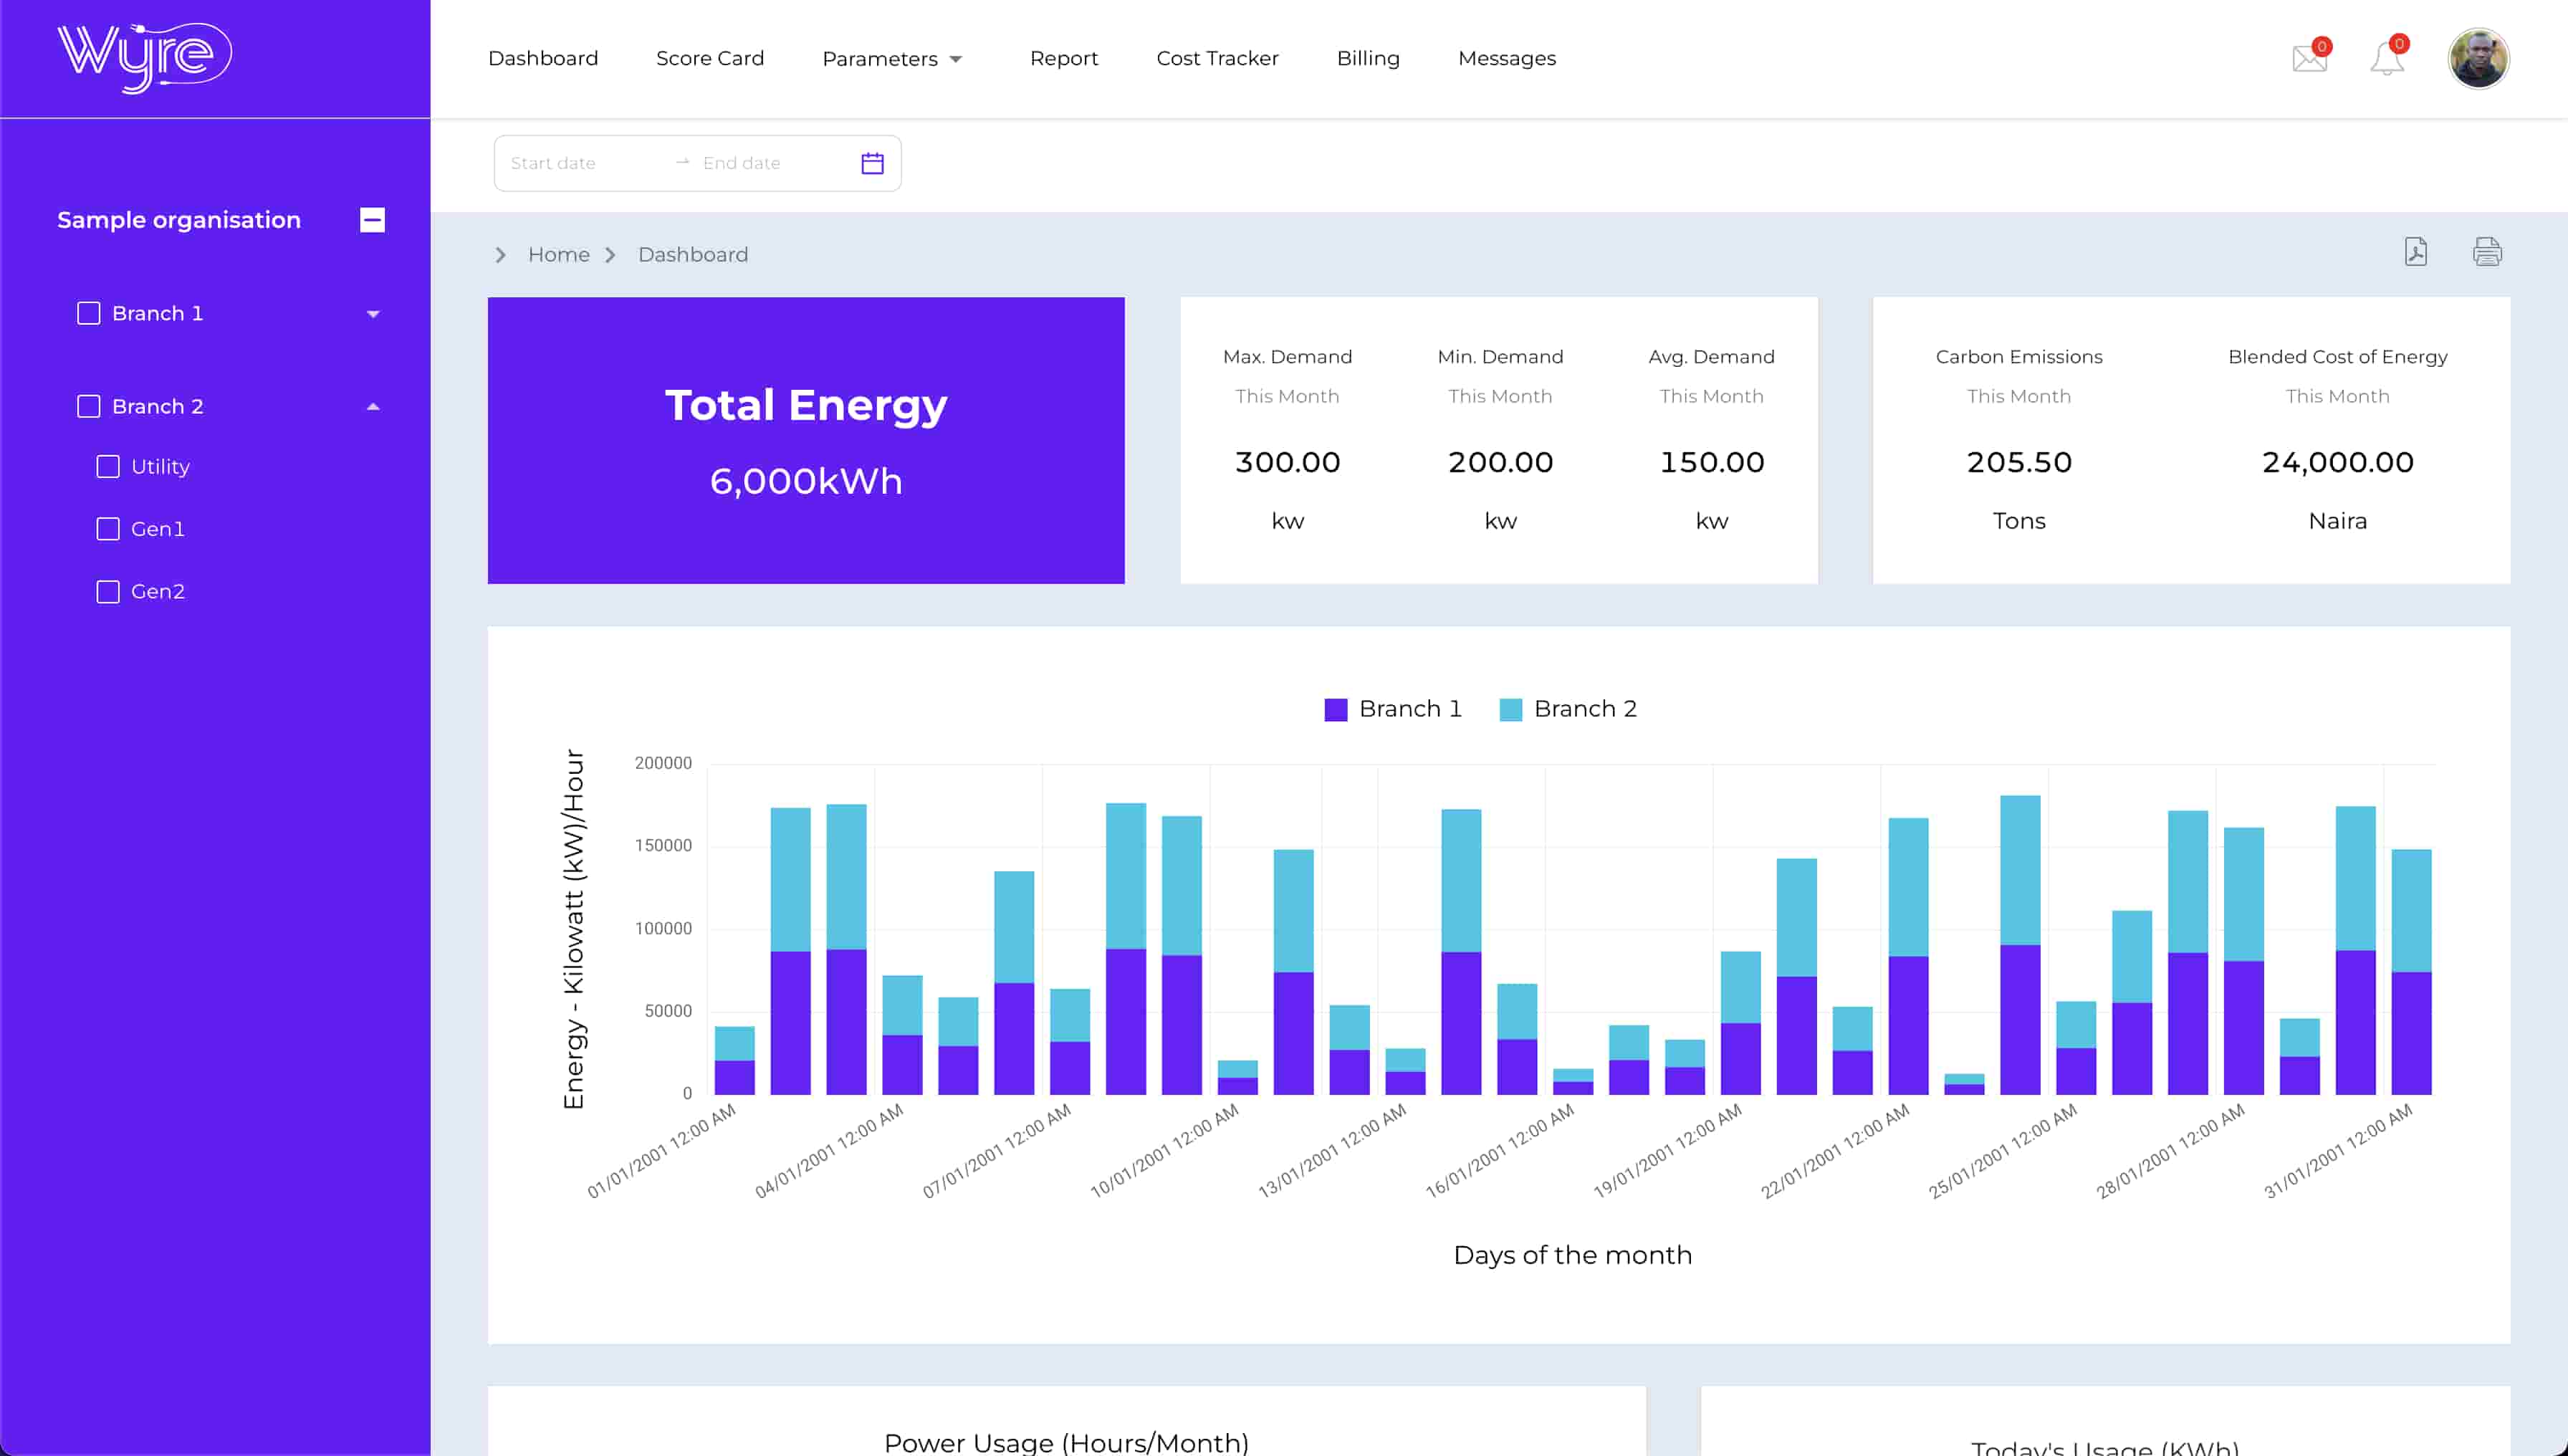Click the bell notifications icon
This screenshot has width=2568, height=1456.
(2386, 59)
